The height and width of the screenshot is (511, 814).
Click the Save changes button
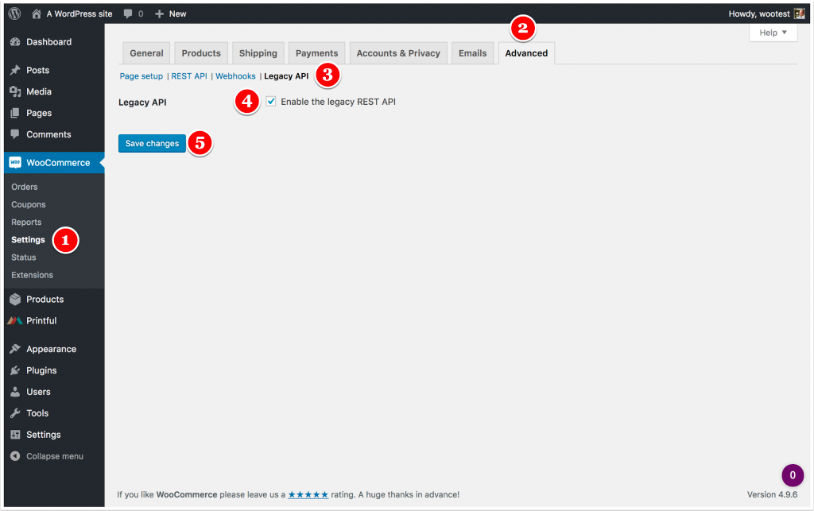click(152, 143)
